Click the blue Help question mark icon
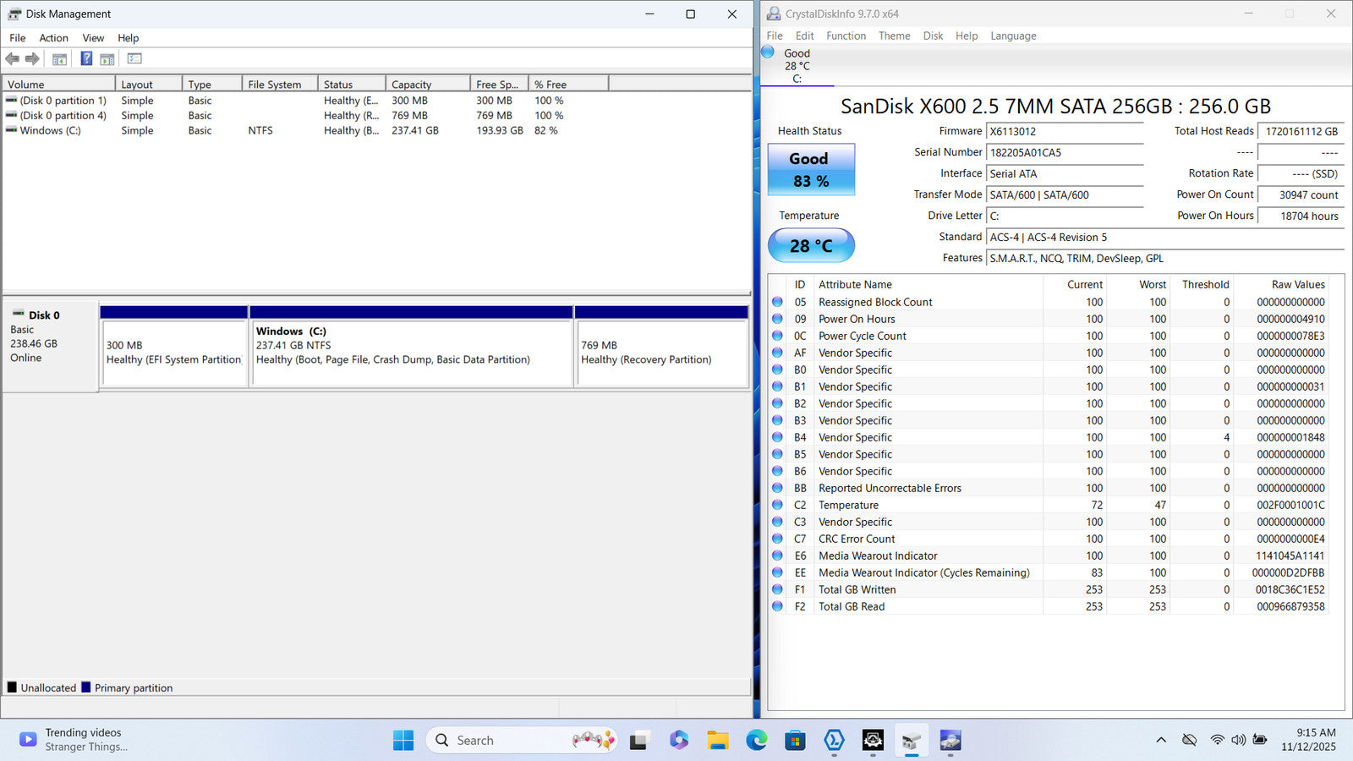1353x761 pixels. pyautogui.click(x=86, y=58)
